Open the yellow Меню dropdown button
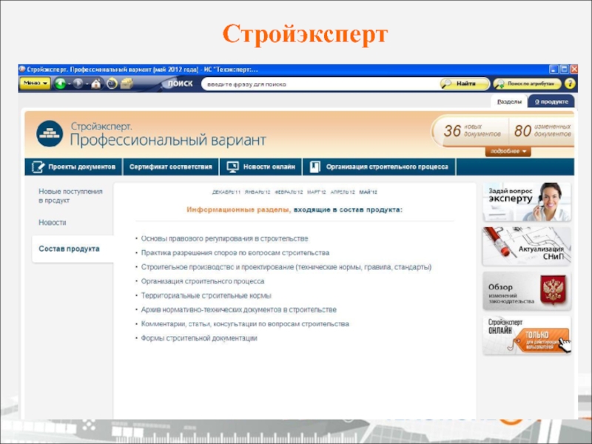Screen dimensions: 592x444 35,84
